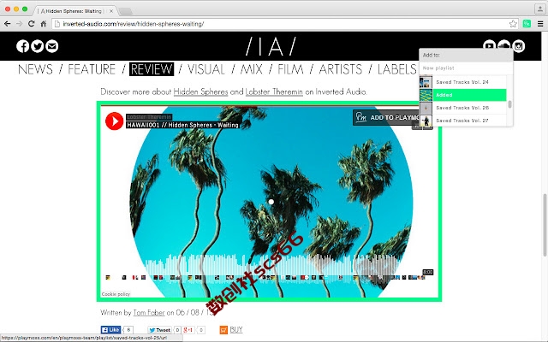
Task: Click Saved Tracks Vol. 24 thumbnail
Action: (426, 82)
